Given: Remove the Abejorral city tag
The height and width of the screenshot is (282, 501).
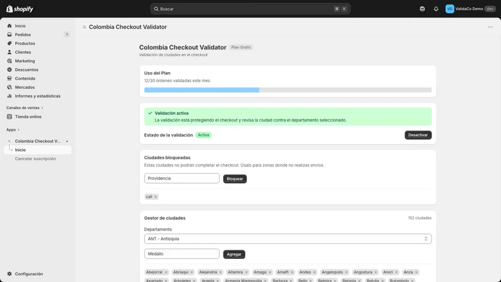Looking at the screenshot, I should point(166,273).
